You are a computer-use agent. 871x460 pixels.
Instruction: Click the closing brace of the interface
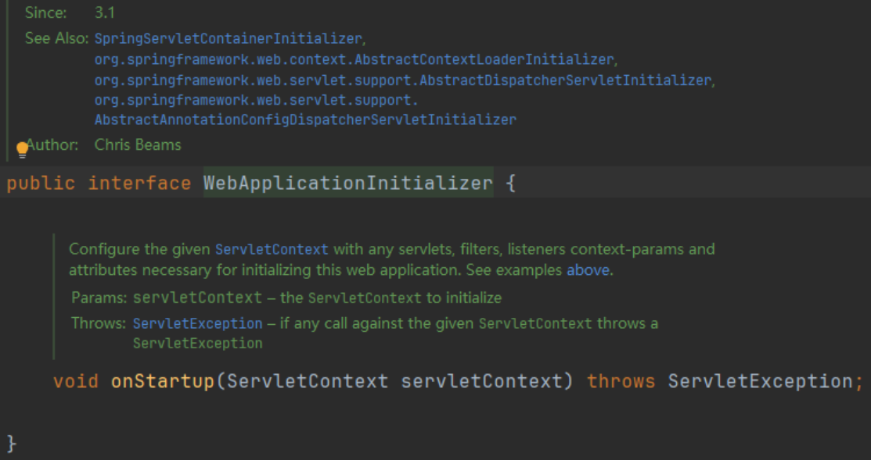tap(12, 444)
